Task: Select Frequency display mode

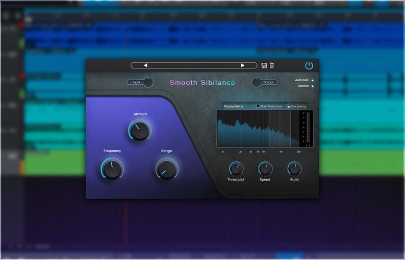Action: pos(289,106)
